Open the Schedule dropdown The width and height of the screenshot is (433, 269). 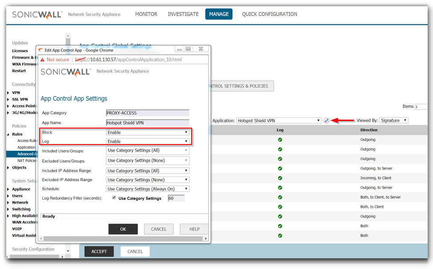[148, 189]
